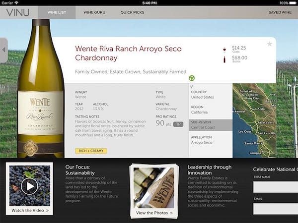Collapse the side panel with left arrow
Viewport: 298px width, 223px height.
click(3, 50)
